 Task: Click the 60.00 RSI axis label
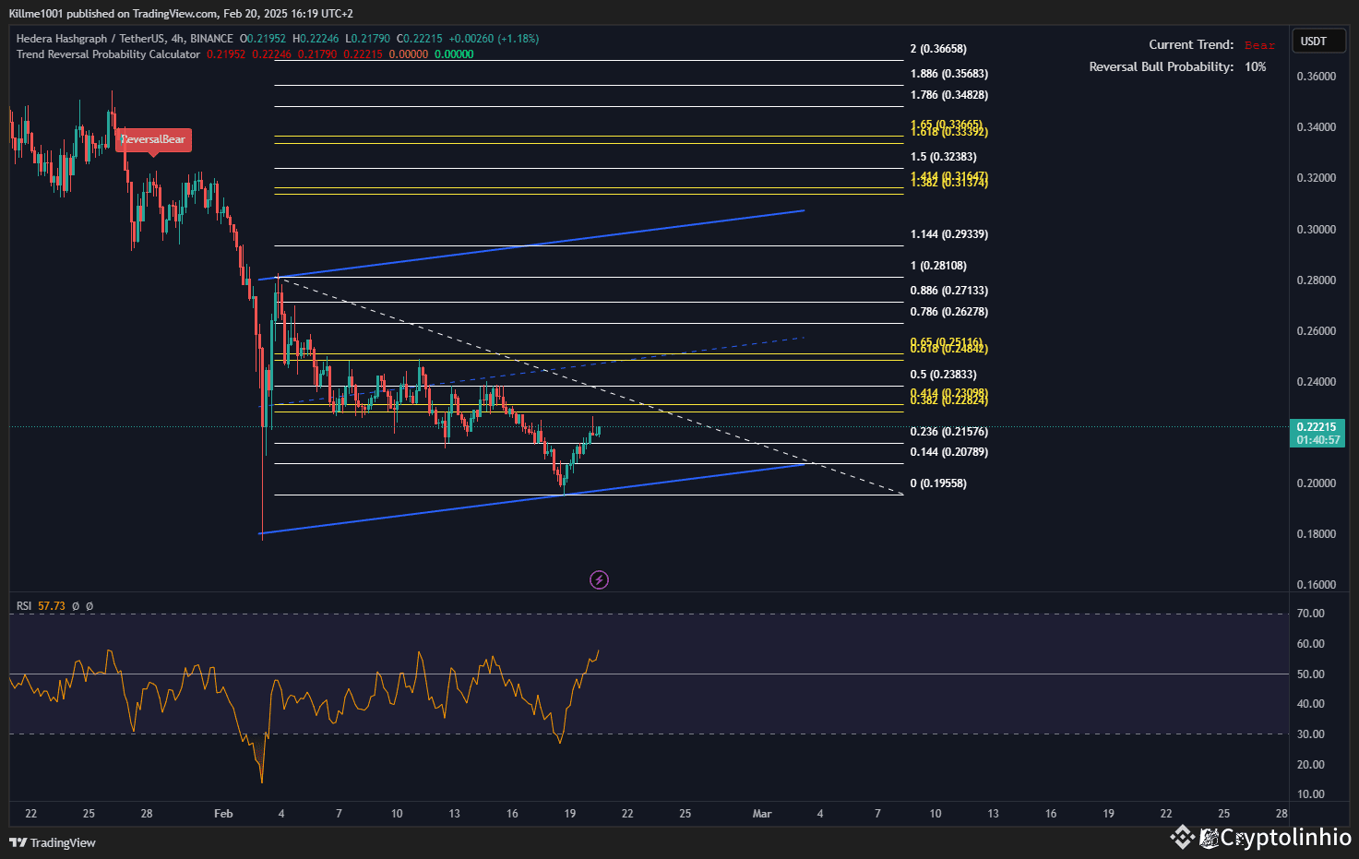pyautogui.click(x=1311, y=644)
